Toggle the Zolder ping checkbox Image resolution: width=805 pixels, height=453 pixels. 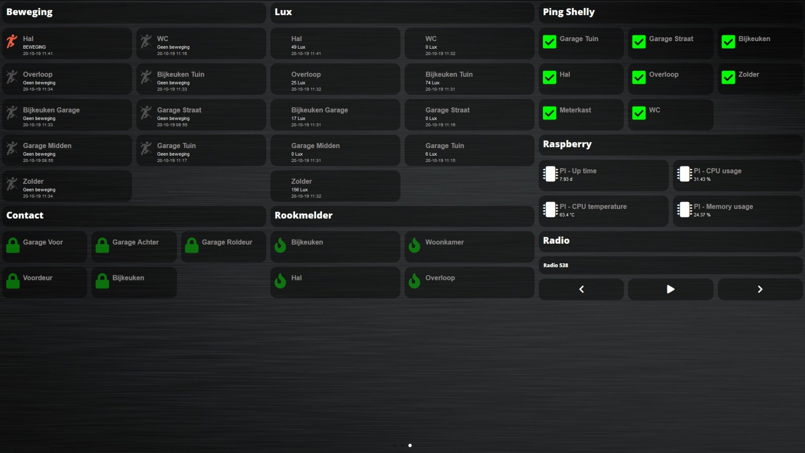[x=728, y=77]
